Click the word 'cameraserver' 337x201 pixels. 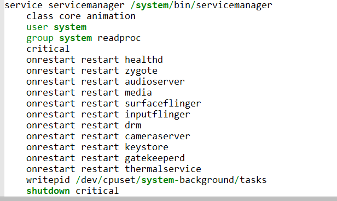click(158, 137)
